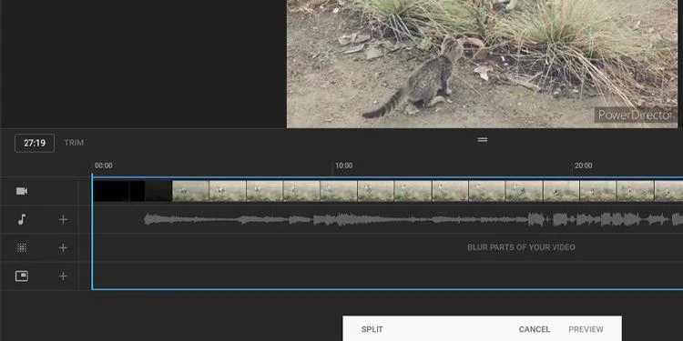Add a blur with the blur track plus button
This screenshot has width=683, height=341.
point(63,248)
